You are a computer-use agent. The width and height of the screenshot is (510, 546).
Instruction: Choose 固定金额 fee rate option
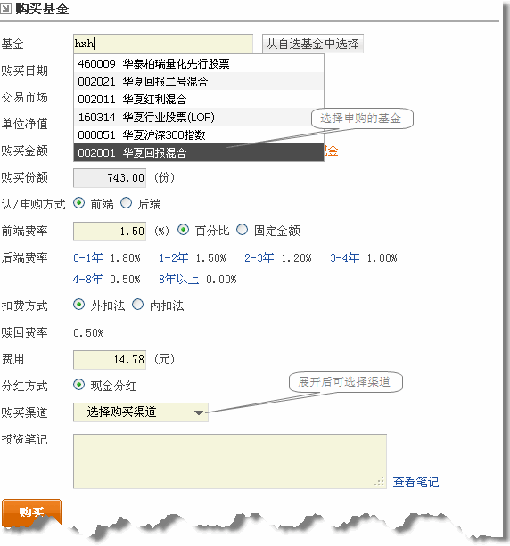click(242, 230)
